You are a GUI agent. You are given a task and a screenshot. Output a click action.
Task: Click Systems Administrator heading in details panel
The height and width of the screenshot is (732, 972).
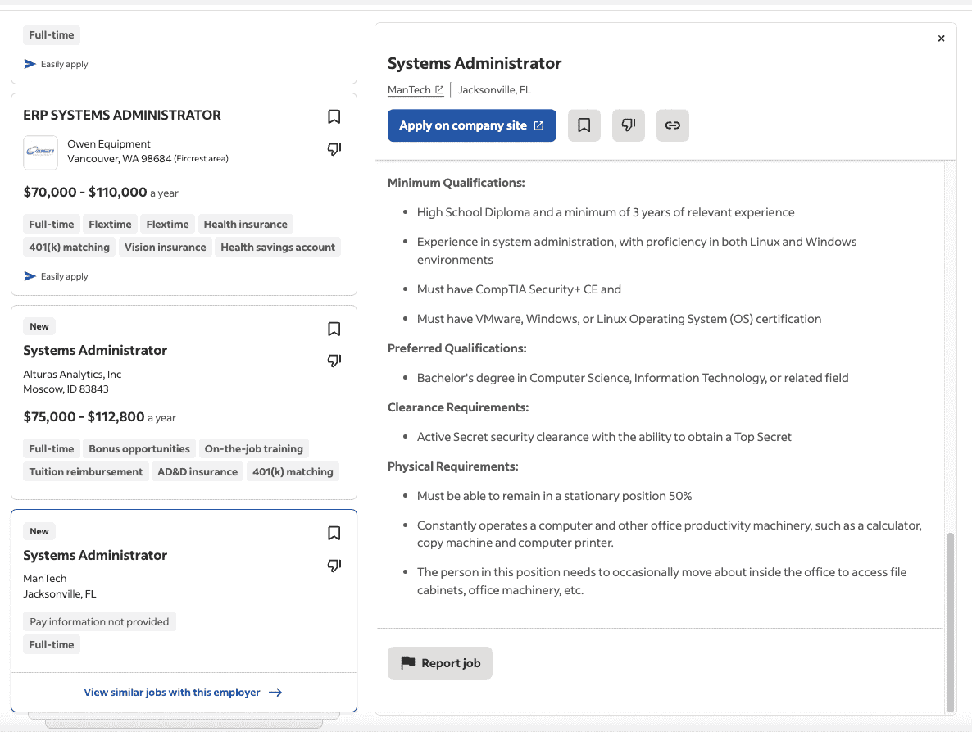[x=475, y=63]
